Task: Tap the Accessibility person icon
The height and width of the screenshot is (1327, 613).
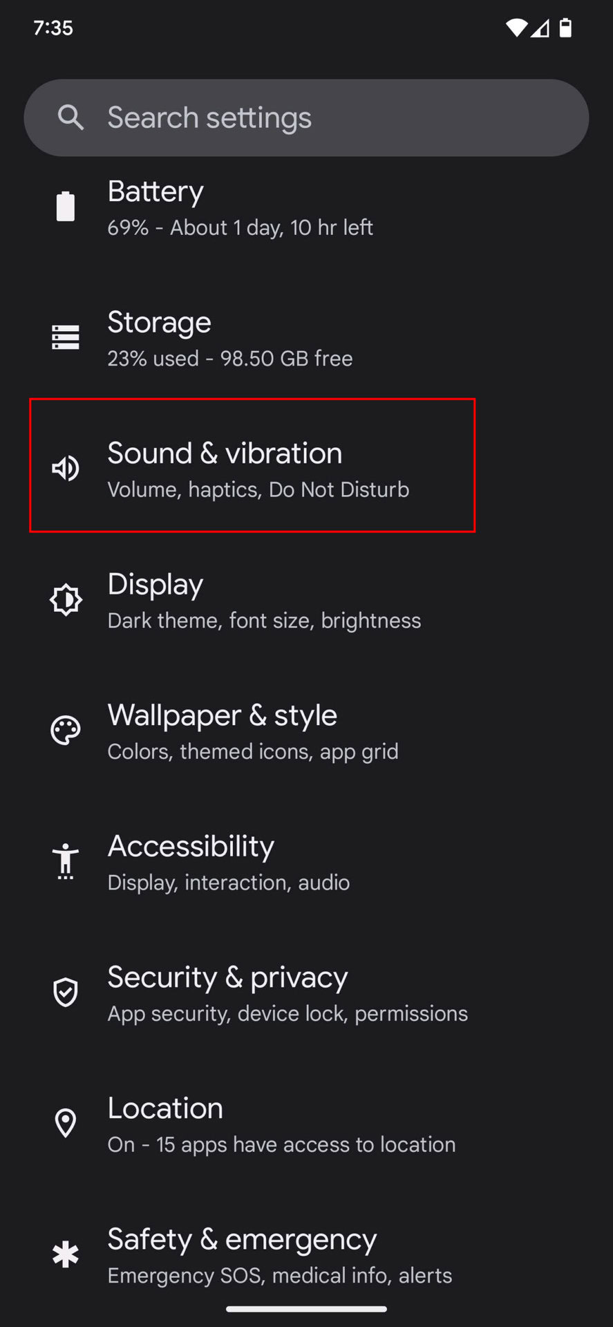Action: pos(66,861)
